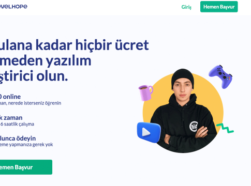Screen dimensions: 251x186
Task: Click the main headline about yazılım
Action: point(74,60)
